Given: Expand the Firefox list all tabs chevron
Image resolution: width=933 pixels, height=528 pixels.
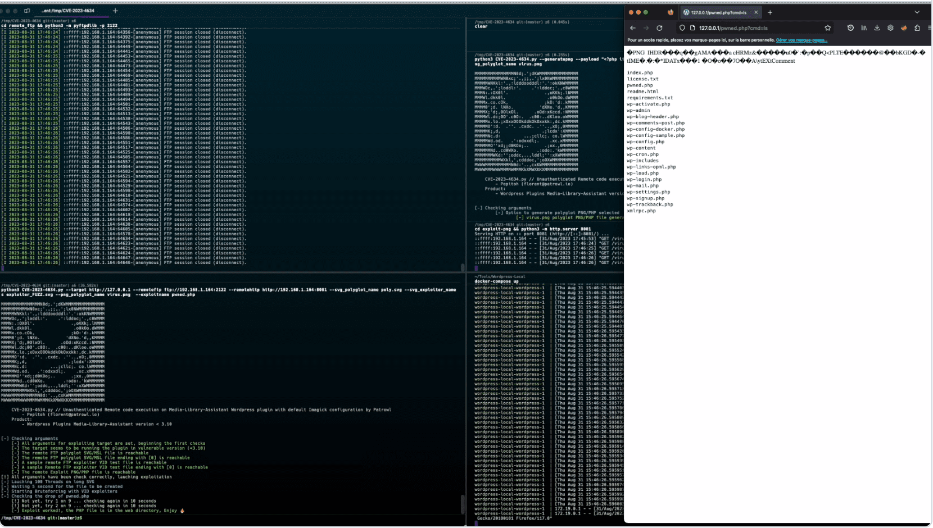Looking at the screenshot, I should (x=917, y=12).
